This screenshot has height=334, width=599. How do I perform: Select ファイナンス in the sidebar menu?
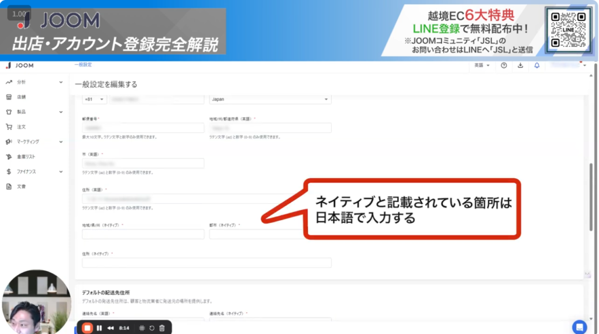[x=26, y=172]
